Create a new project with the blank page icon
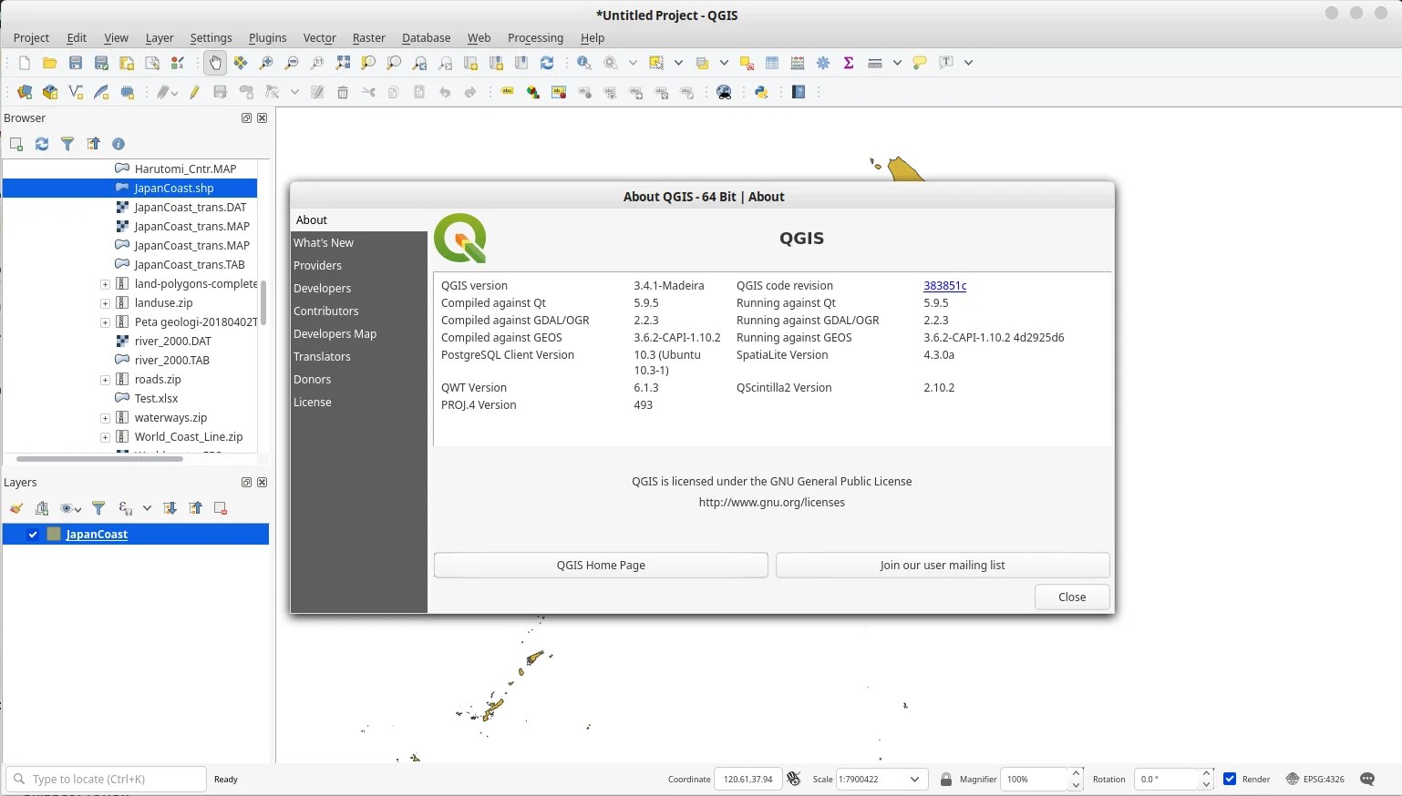Image resolution: width=1402 pixels, height=796 pixels. point(25,63)
